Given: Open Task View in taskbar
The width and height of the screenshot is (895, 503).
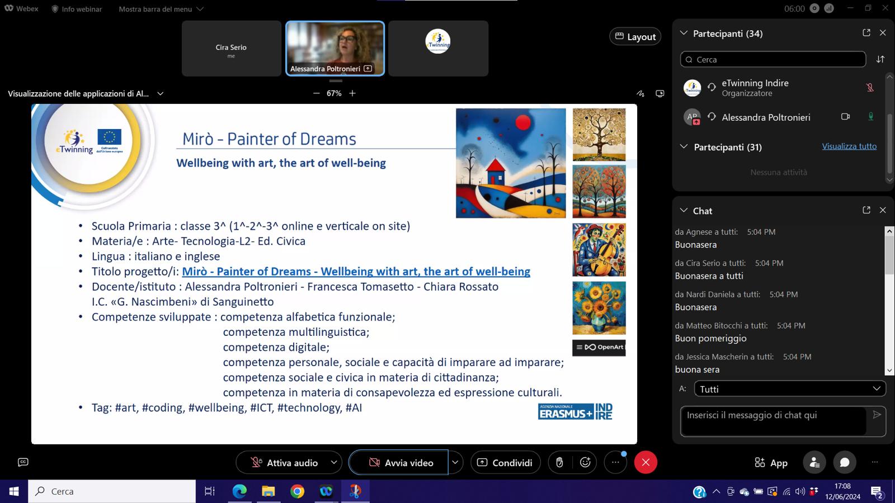Looking at the screenshot, I should click(x=210, y=491).
